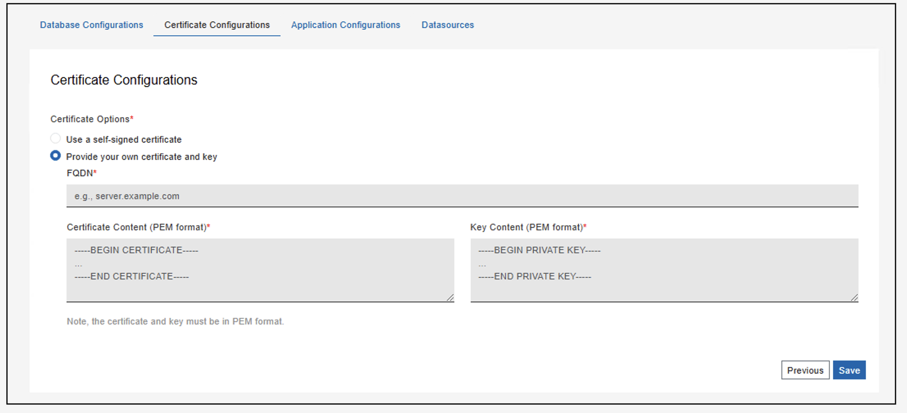Grab the Certificate Content resize handle
The height and width of the screenshot is (413, 907).
click(450, 298)
